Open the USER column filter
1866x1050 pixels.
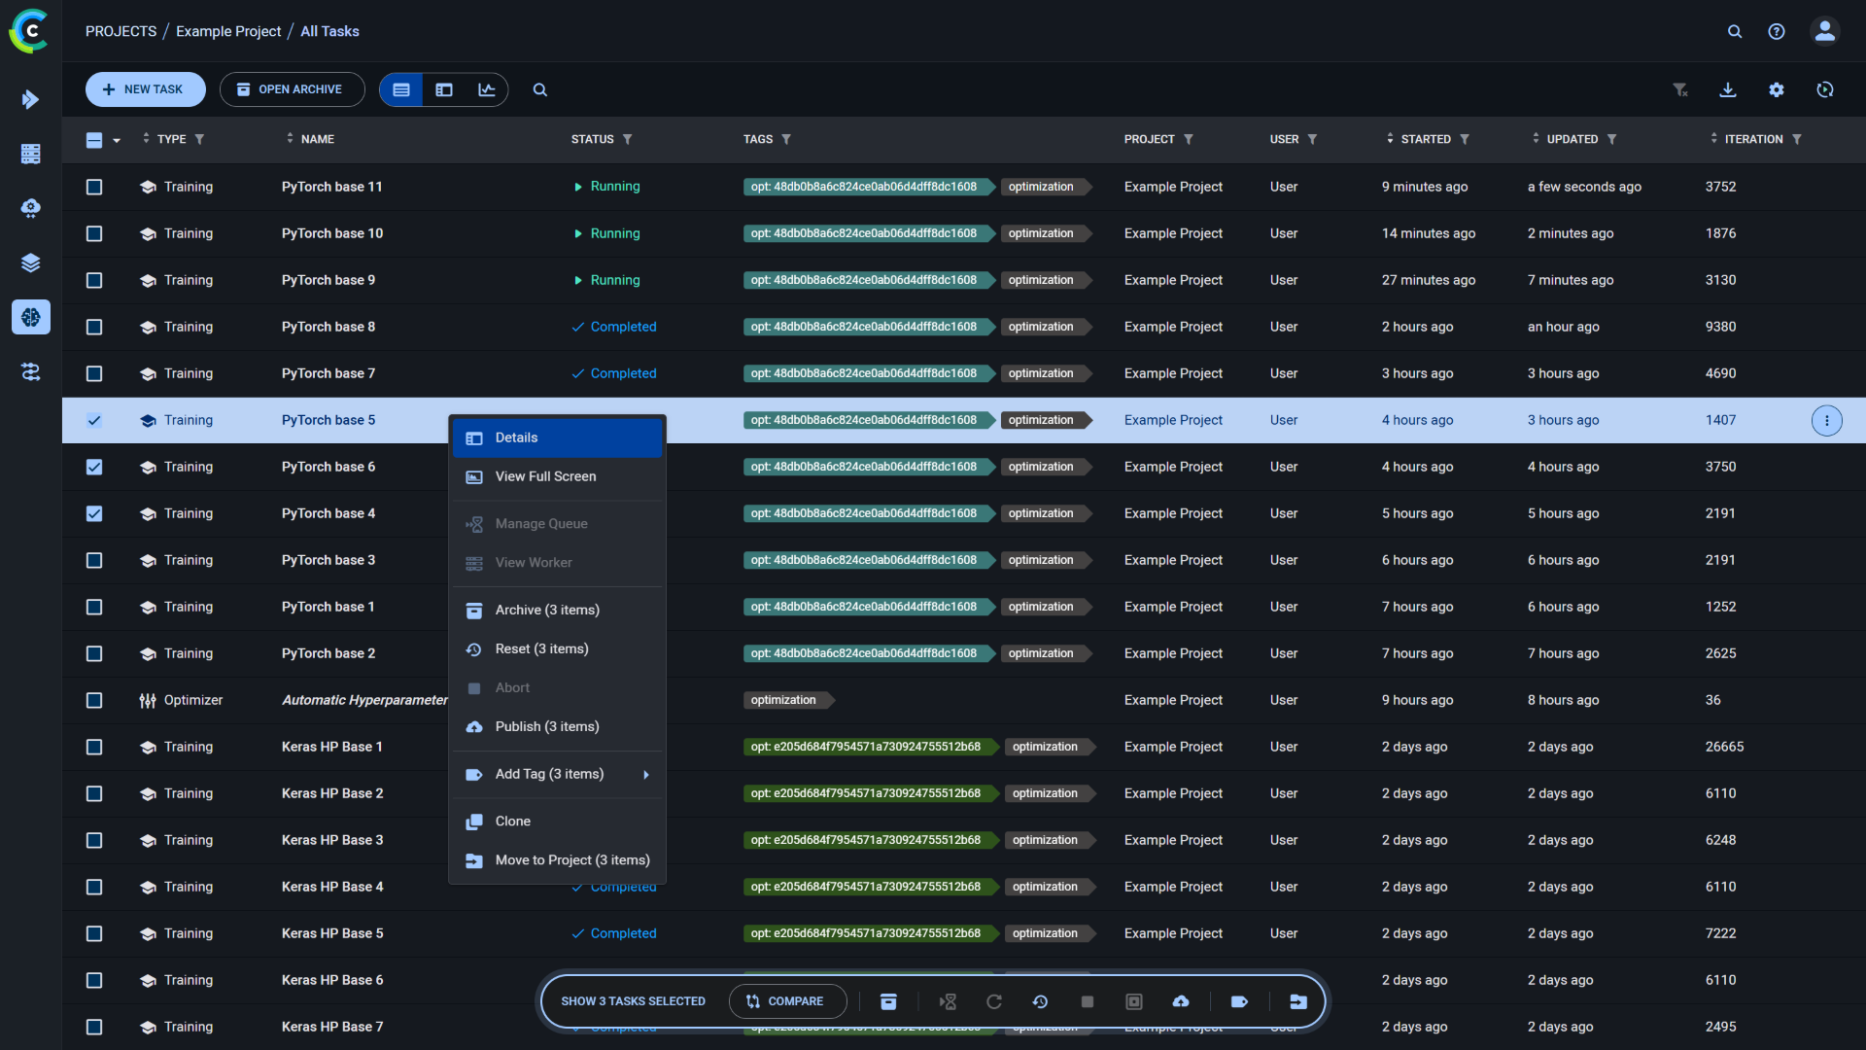pyautogui.click(x=1312, y=139)
